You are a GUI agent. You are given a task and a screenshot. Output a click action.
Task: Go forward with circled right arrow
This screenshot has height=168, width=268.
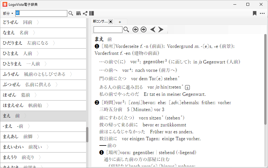coord(144,29)
